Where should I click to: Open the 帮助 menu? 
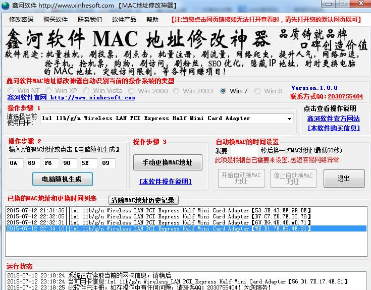(152, 20)
